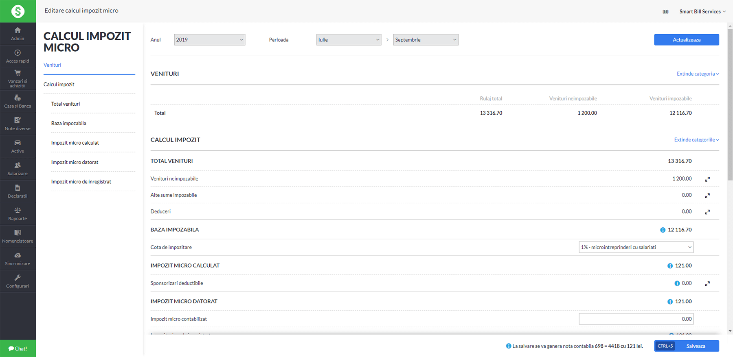Viewport: 733px width, 357px height.
Task: Open the Vanzari si achizitii cart icon
Action: tap(18, 74)
